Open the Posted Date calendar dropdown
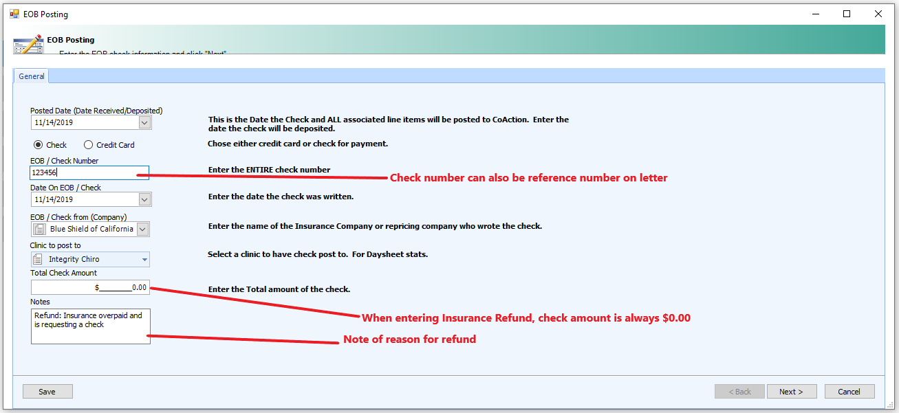 (144, 122)
